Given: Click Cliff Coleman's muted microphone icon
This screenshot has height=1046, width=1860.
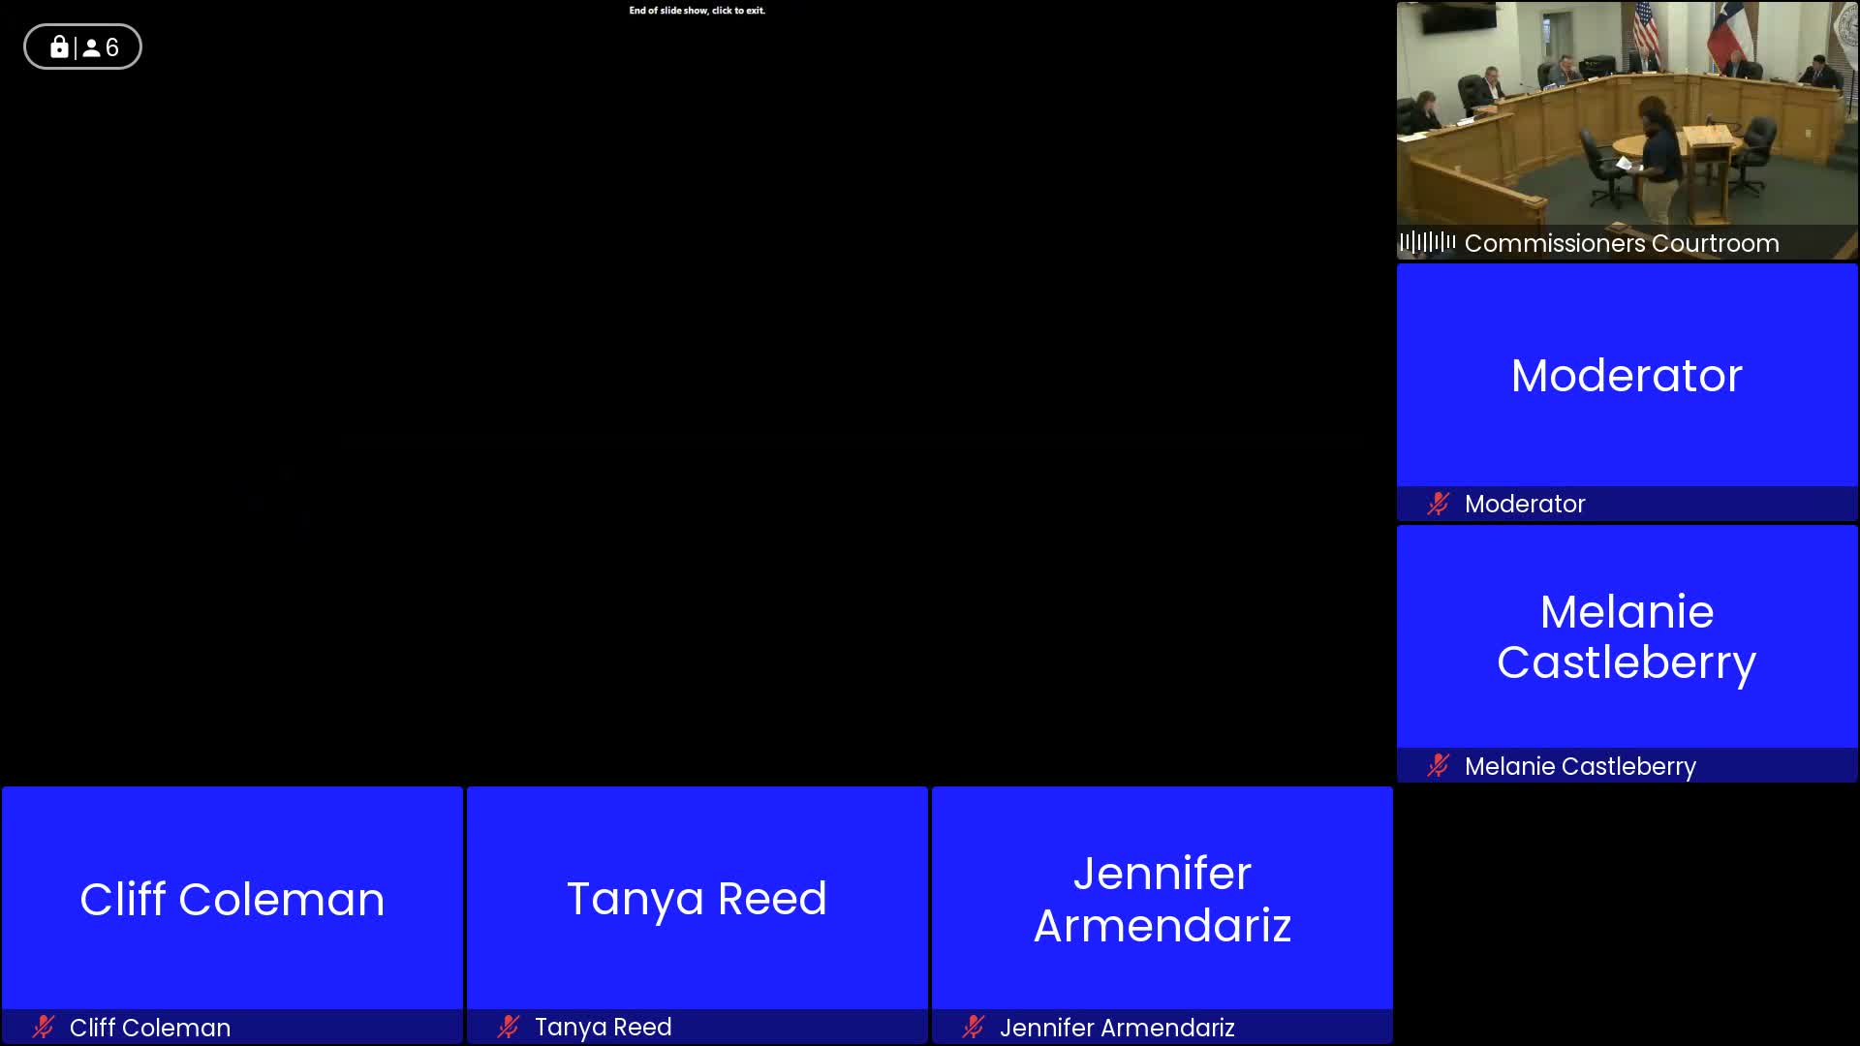Looking at the screenshot, I should coord(44,1027).
